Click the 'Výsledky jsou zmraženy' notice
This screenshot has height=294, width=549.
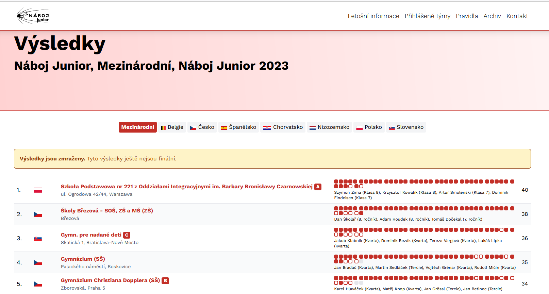[272, 159]
